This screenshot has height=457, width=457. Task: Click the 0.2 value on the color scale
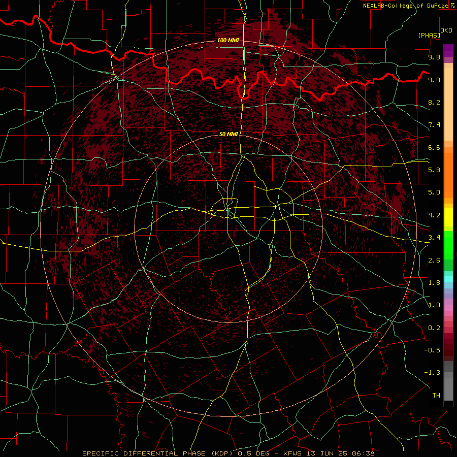click(x=434, y=328)
